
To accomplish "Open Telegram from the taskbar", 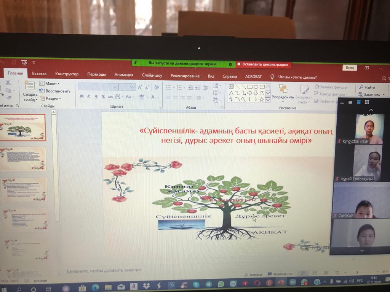I will click(209, 284).
